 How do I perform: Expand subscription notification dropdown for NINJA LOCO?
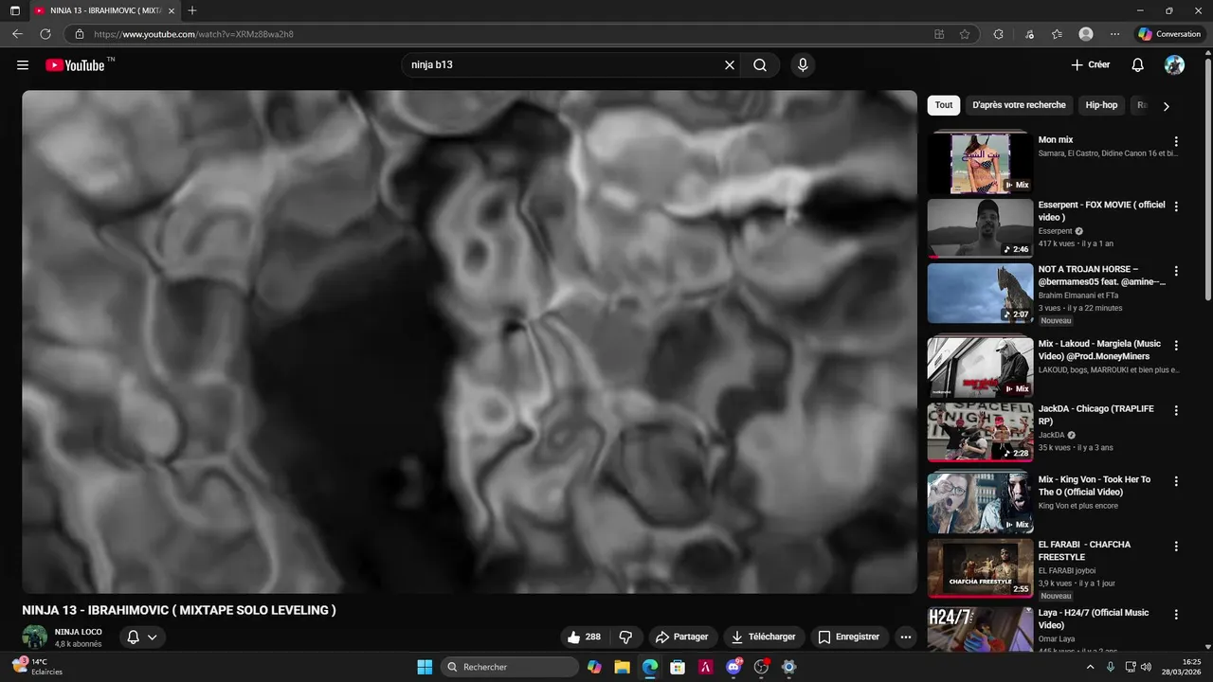[x=142, y=637]
